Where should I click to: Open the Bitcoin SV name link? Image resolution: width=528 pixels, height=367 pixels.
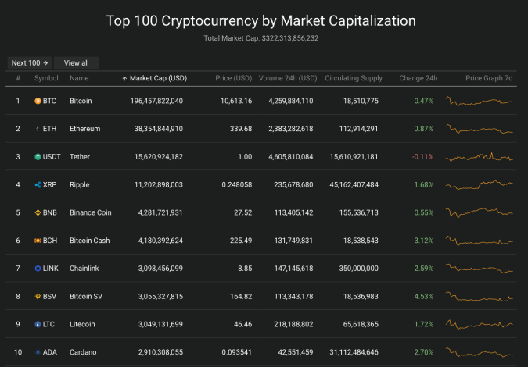point(86,296)
